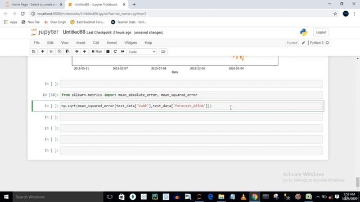The width and height of the screenshot is (360, 202).
Task: Click the page vertical scrollbar thumb
Action: 358,182
